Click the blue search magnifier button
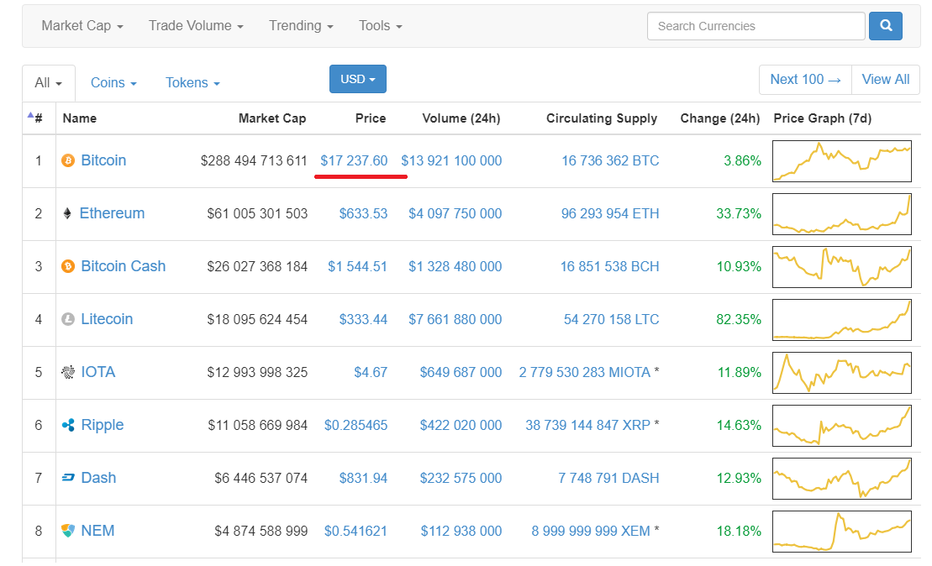Viewport: 932px width, 566px height. [x=886, y=26]
